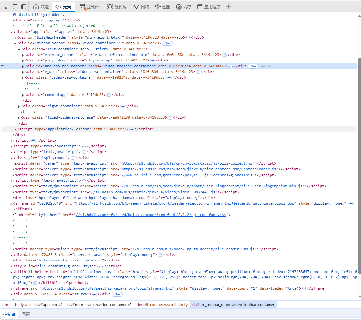Click ellipsis in playerWrap row
Image resolution: width=361 pixels, height=320 pixels.
(x=152, y=60)
